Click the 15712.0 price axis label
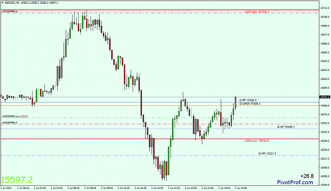 (x=325, y=8)
